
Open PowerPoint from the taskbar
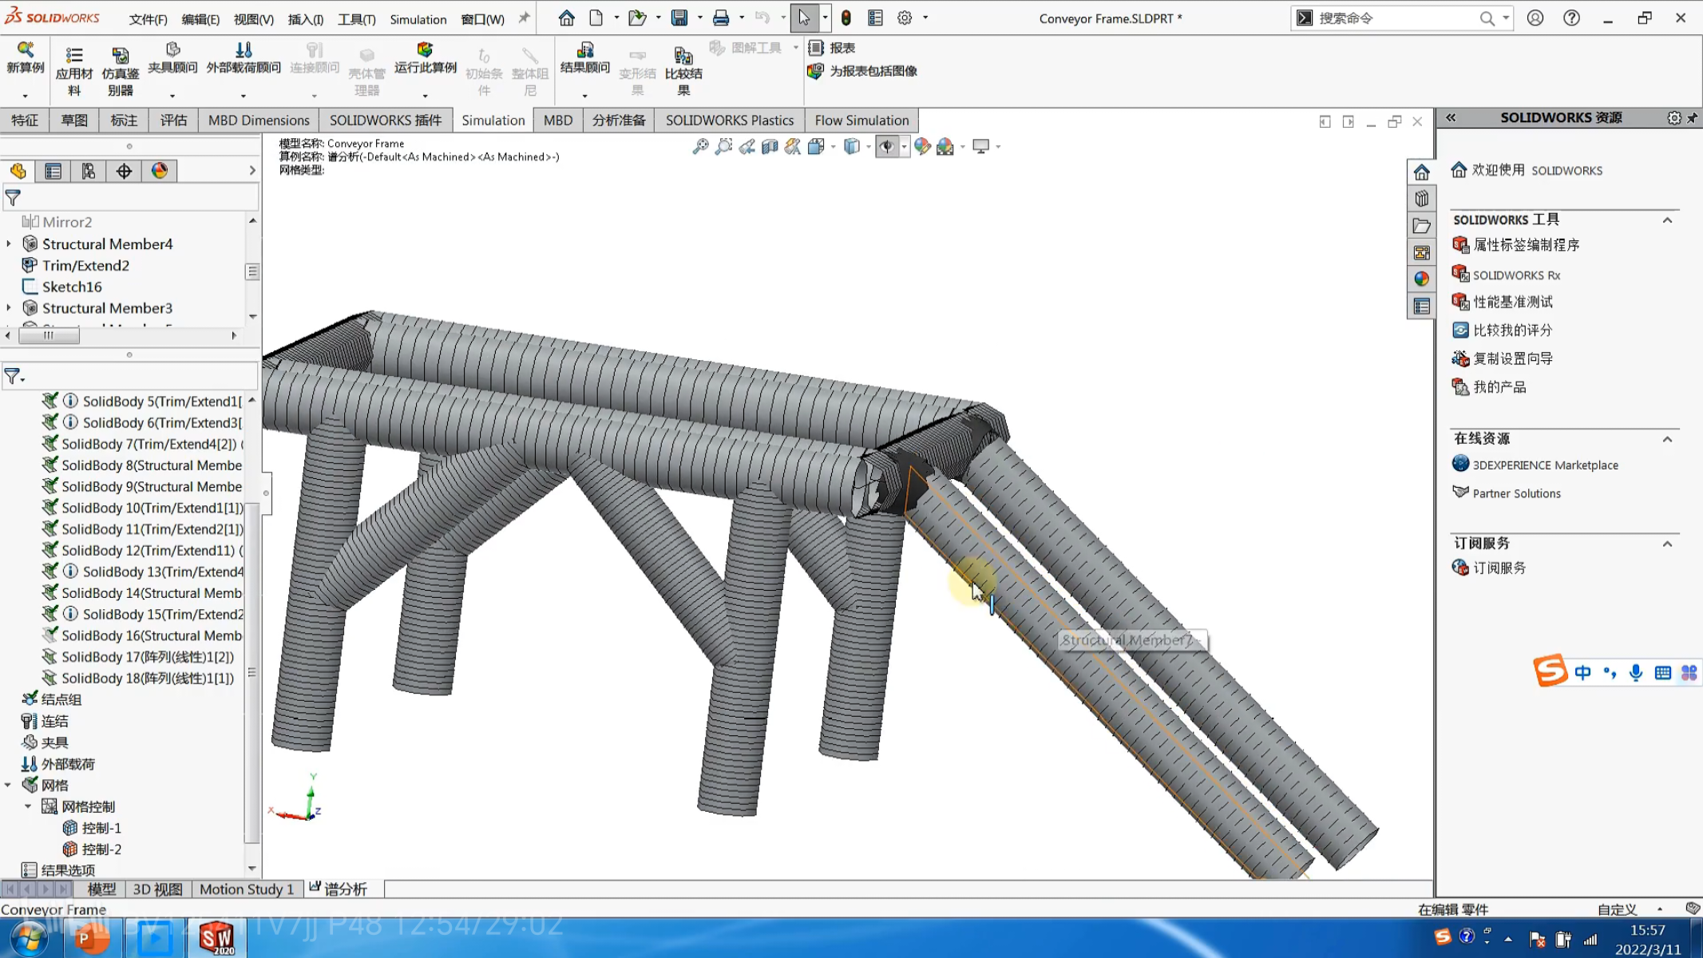[92, 938]
